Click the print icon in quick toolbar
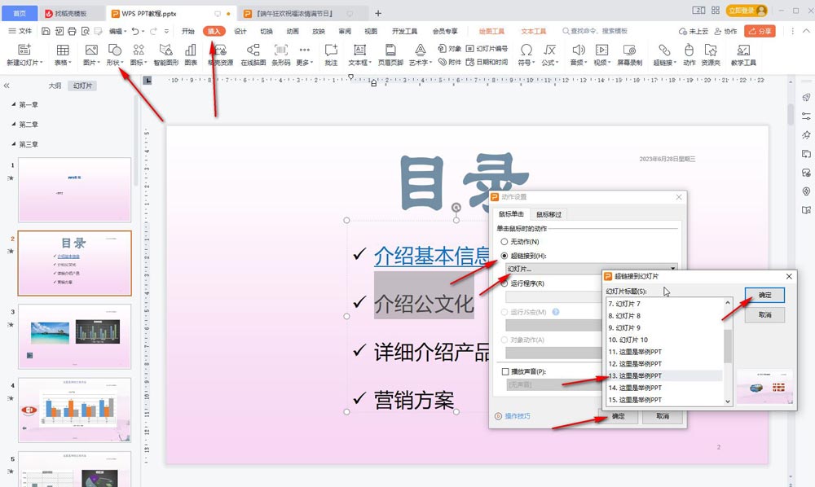815x487 pixels. pos(72,31)
